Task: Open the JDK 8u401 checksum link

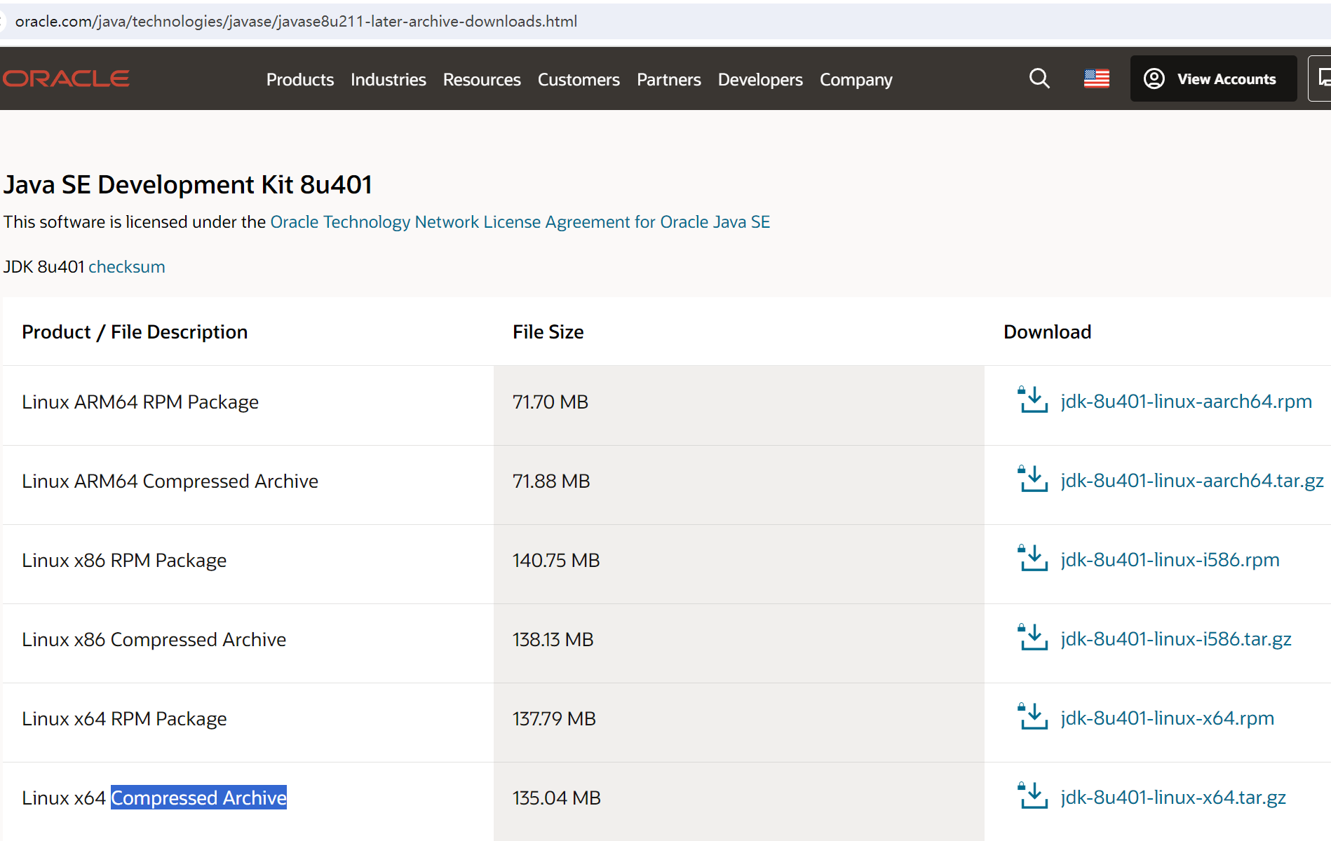Action: [126, 267]
